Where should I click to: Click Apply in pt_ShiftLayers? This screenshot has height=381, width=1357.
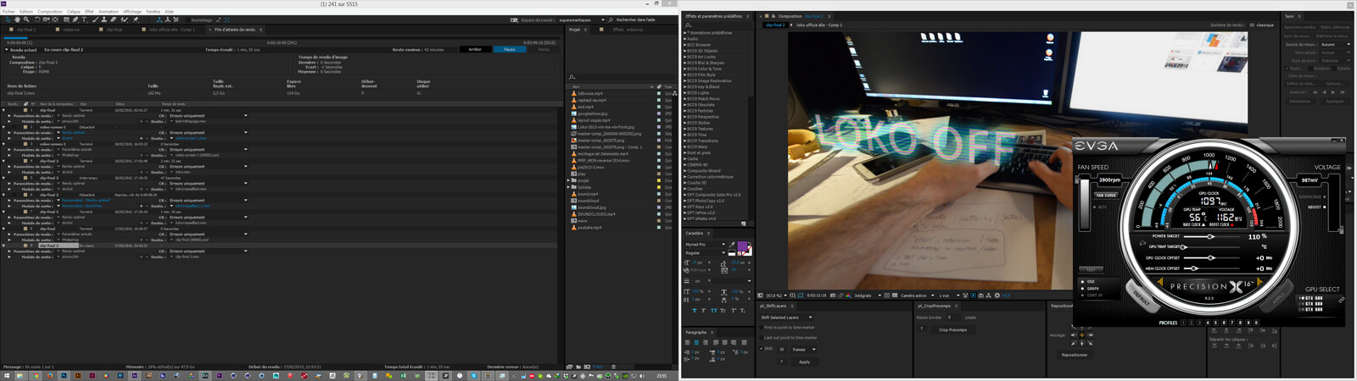[x=805, y=362]
